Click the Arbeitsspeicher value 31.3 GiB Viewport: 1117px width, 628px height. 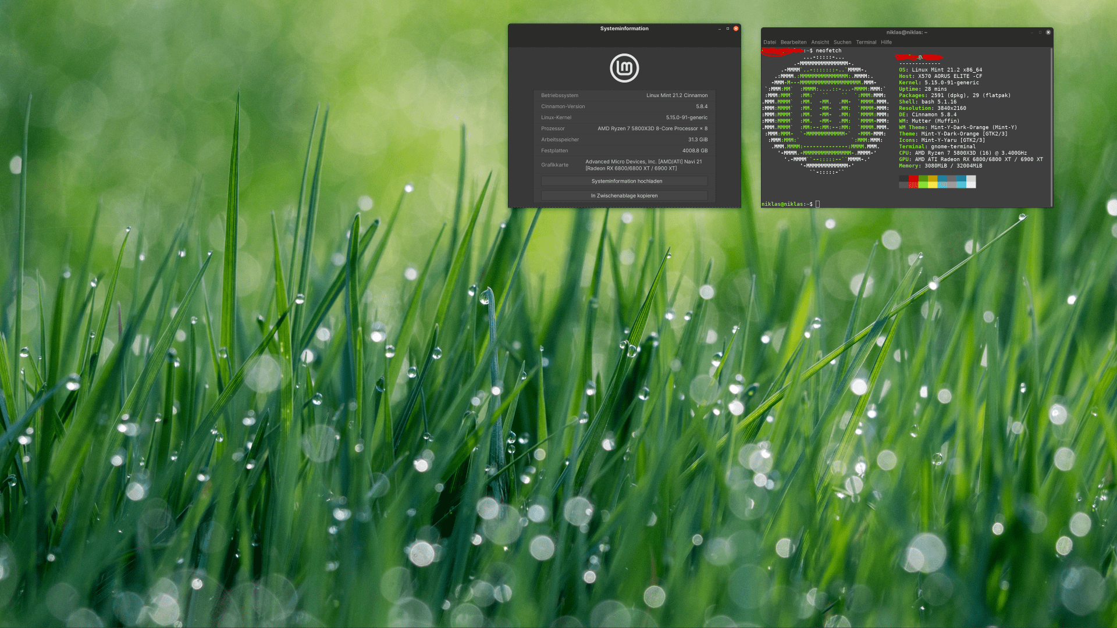click(x=698, y=140)
